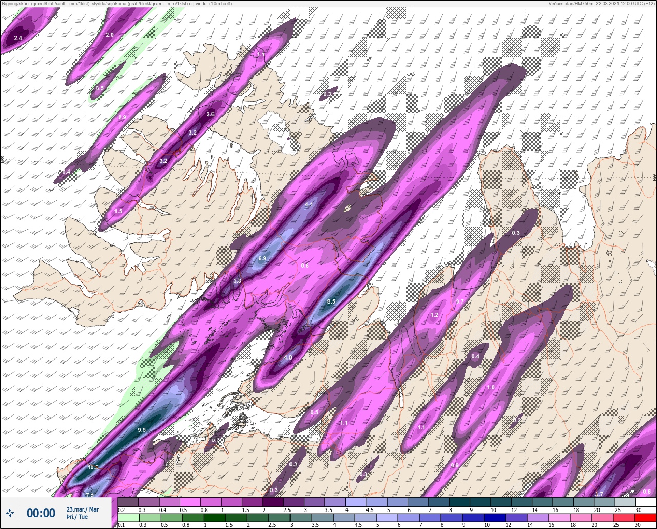
Task: Click the N69 latitude label at left edge
Action: tap(3, 160)
